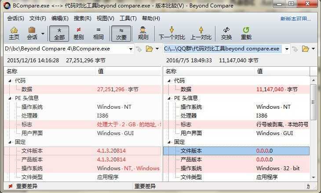The image size is (321, 193).
Task: Click the greyed arrow icon beside the left path
Action: coord(139,49)
